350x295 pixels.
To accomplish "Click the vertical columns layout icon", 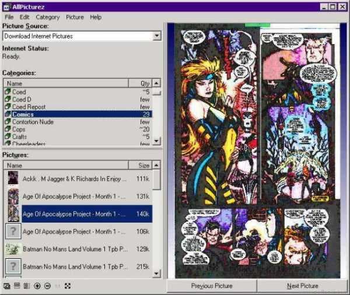I will coord(27,286).
